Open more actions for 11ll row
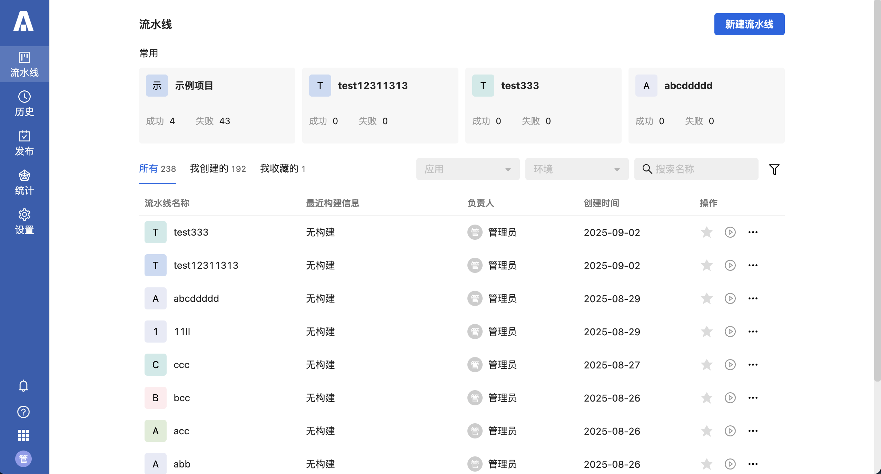Image resolution: width=881 pixels, height=474 pixels. 753,332
